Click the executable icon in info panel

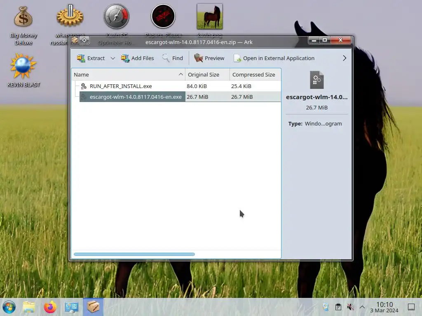(x=317, y=80)
